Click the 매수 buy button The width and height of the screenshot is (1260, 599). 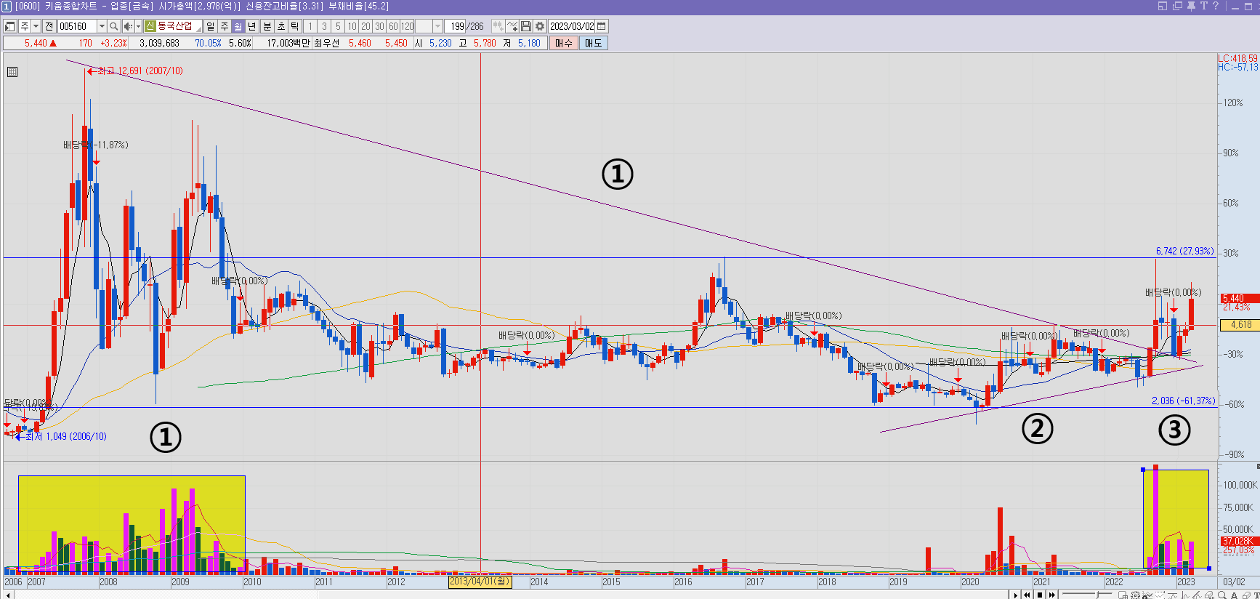click(564, 43)
